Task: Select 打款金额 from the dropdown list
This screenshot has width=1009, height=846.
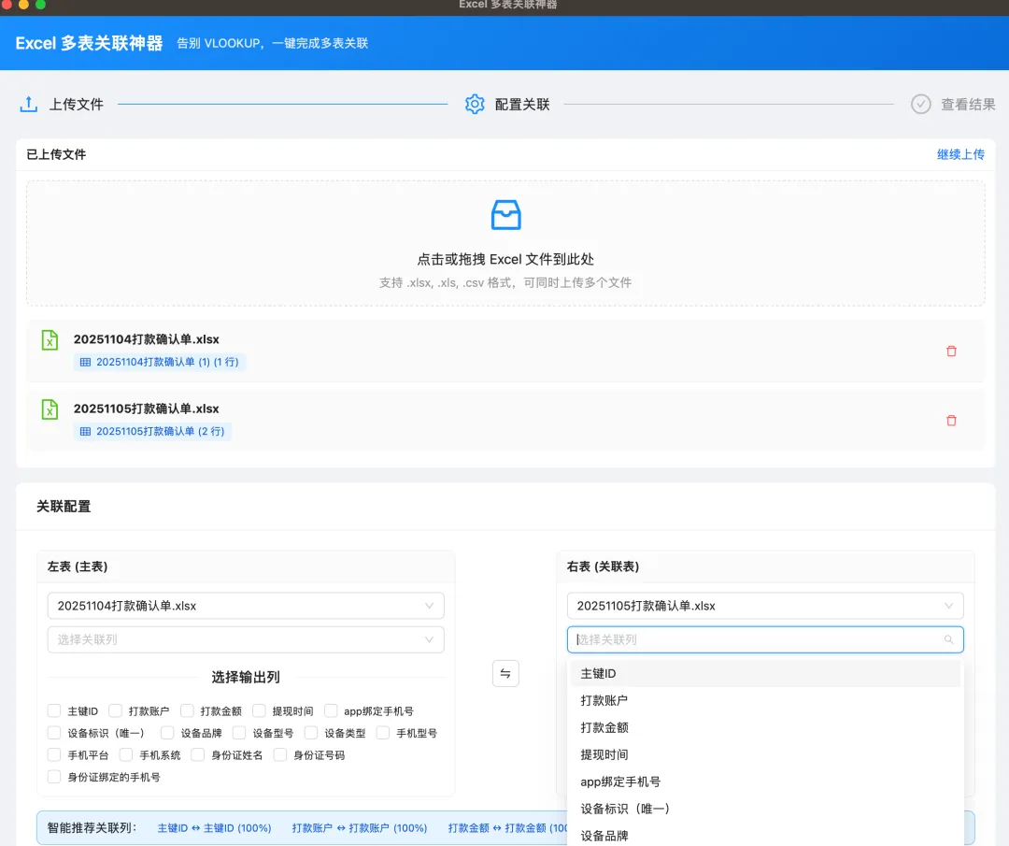Action: coord(765,727)
